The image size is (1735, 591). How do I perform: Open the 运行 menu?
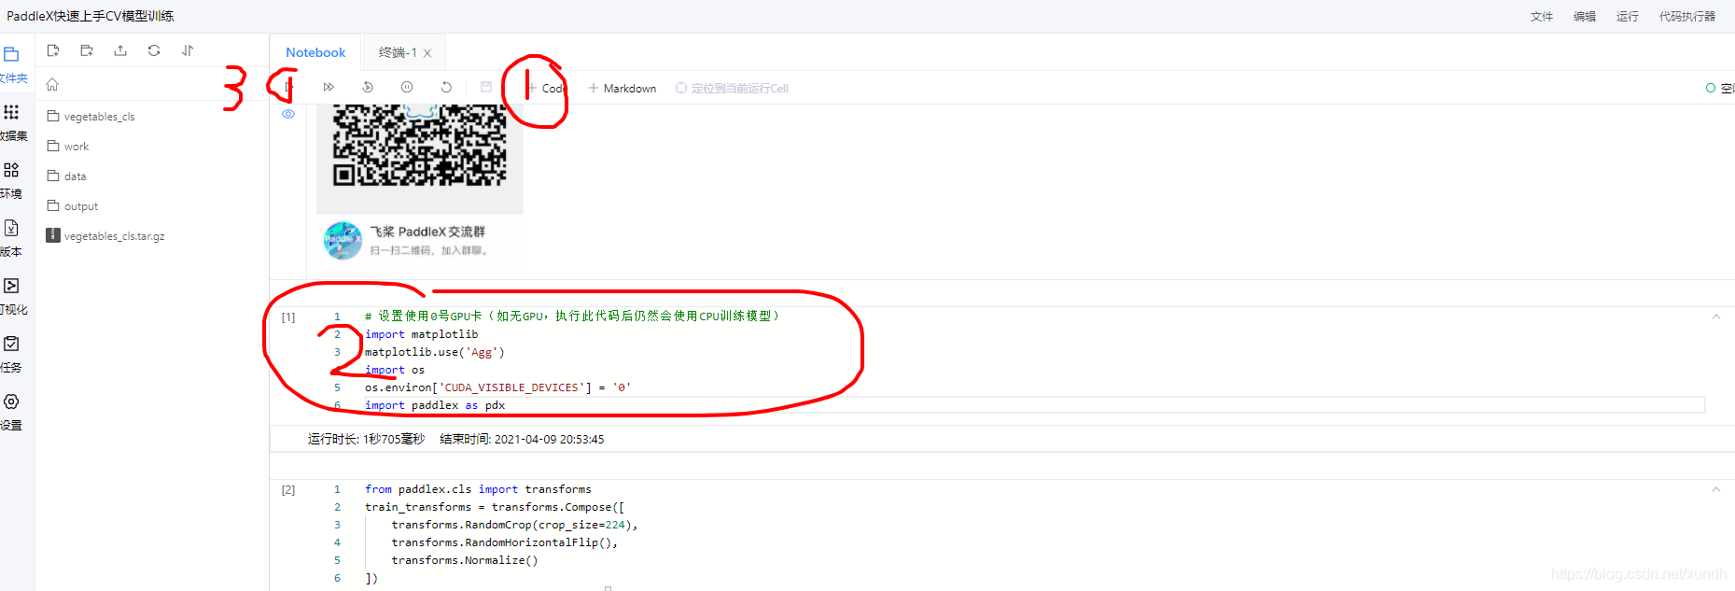point(1628,17)
